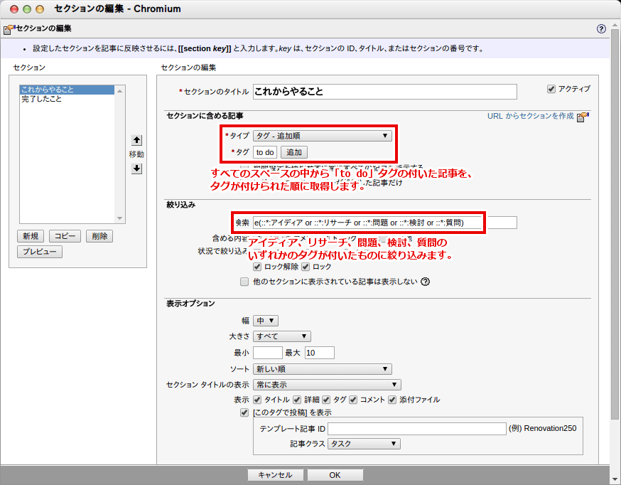The height and width of the screenshot is (485, 621).
Task: Expand the ソート dropdown showing 新しい順
Action: 322,369
